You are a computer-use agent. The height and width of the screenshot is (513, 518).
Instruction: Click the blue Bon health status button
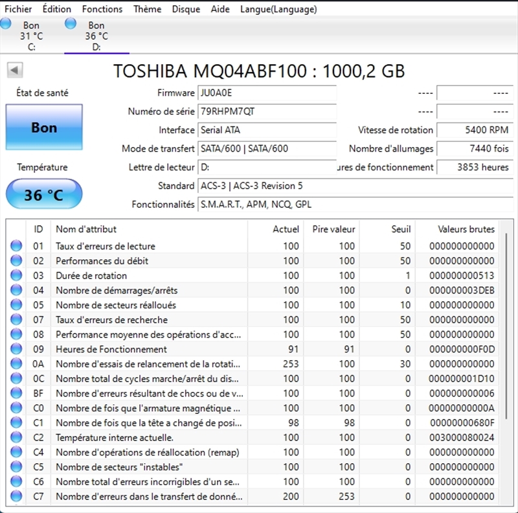[x=44, y=127]
